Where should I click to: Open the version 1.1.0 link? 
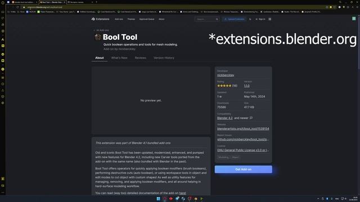[246, 86]
